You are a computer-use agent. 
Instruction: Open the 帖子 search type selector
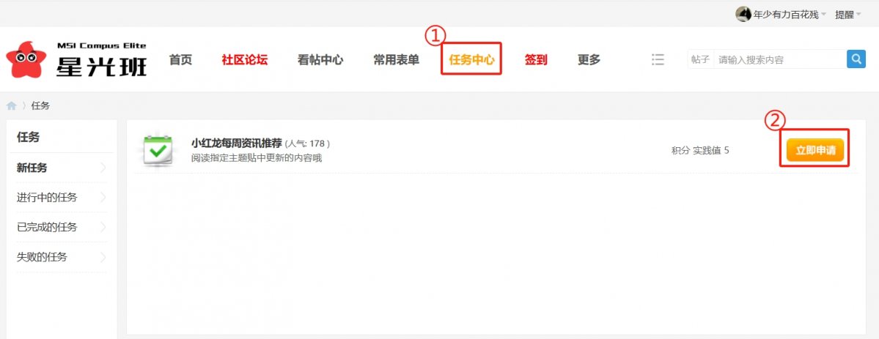[x=700, y=59]
